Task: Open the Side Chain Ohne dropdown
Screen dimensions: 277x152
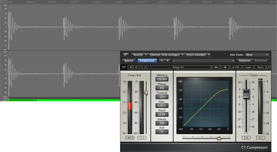Action: (x=257, y=55)
